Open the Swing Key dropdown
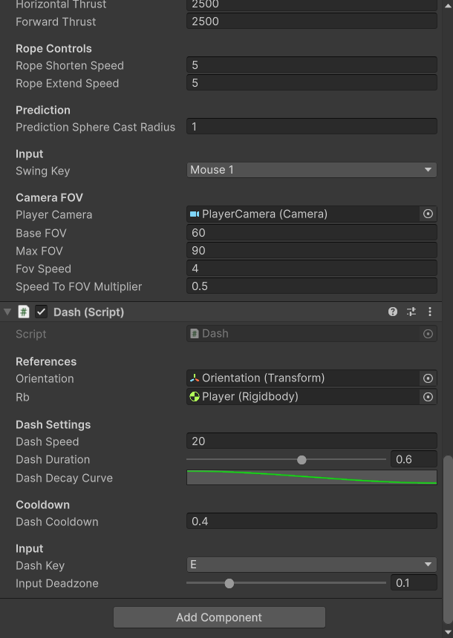Viewport: 453px width, 638px height. pos(311,170)
